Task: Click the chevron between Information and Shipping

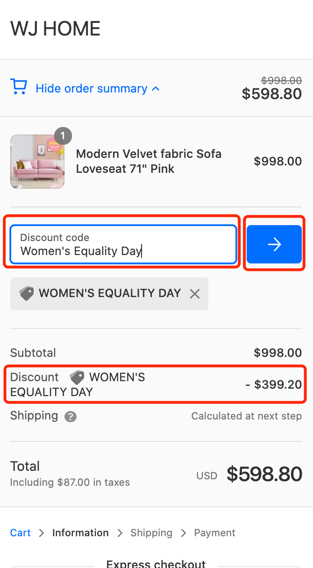Action: [120, 533]
